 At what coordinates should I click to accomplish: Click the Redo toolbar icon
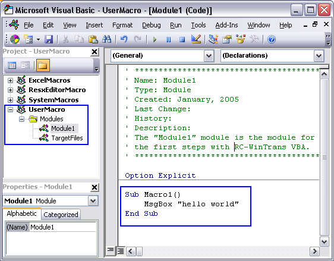click(x=137, y=39)
